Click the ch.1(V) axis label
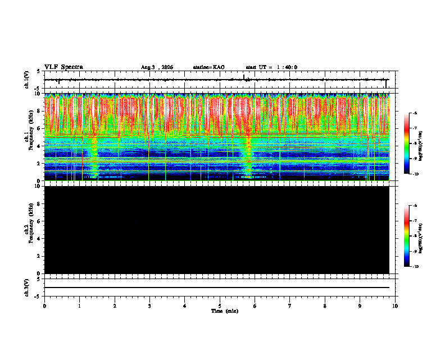This screenshot has width=445, height=343. [26, 80]
